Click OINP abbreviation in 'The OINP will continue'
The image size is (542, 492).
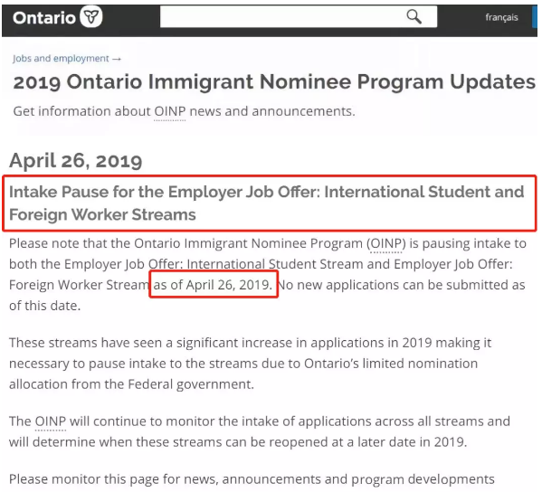51,421
